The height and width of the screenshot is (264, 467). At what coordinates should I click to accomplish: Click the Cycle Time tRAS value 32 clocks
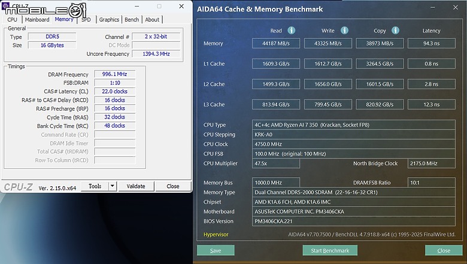pyautogui.click(x=115, y=117)
